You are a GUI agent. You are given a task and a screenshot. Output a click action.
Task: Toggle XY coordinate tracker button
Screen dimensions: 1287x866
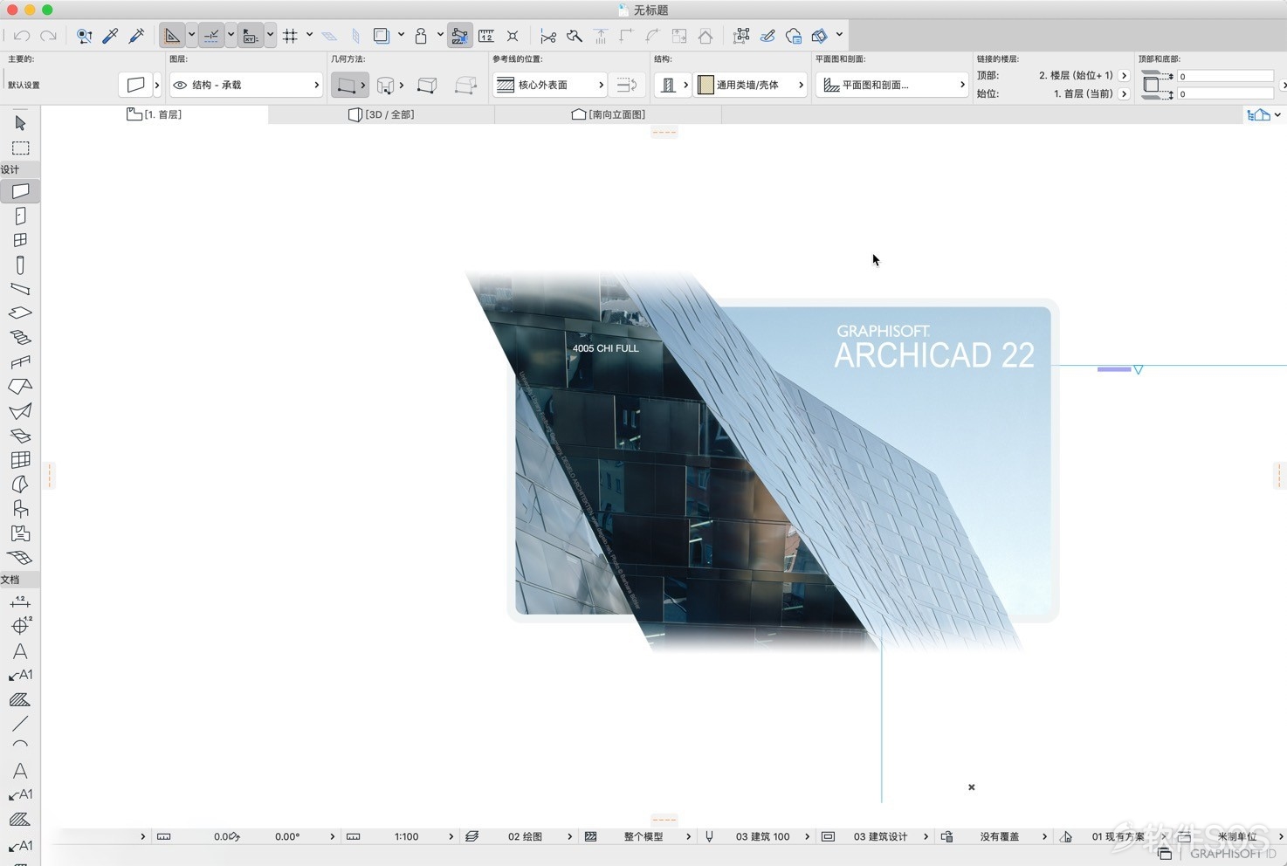click(x=251, y=36)
